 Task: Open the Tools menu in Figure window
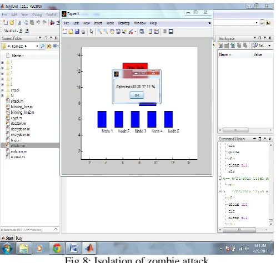coord(110,23)
